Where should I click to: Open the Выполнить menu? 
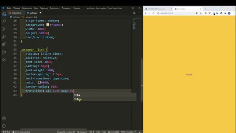tap(55, 8)
